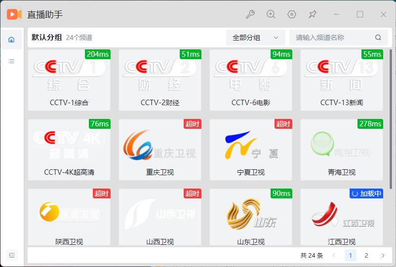
Task: Click the 204ms latency badge on CCTV-1
Action: (x=98, y=54)
